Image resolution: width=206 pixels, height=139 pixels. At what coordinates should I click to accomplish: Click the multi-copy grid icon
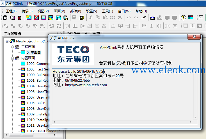[113, 18]
